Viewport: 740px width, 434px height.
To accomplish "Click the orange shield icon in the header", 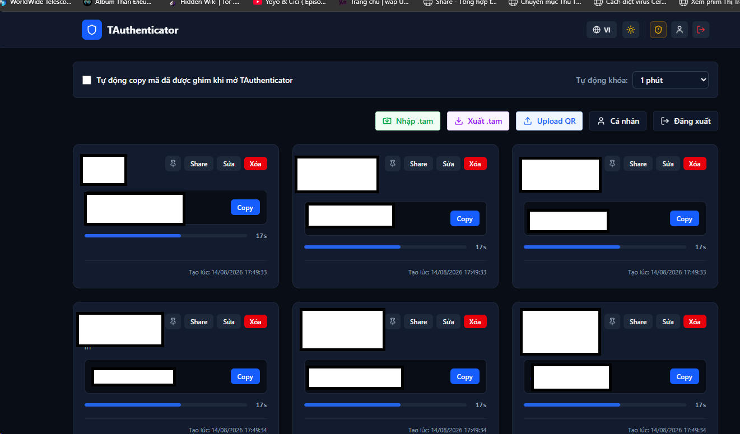I will (658, 30).
